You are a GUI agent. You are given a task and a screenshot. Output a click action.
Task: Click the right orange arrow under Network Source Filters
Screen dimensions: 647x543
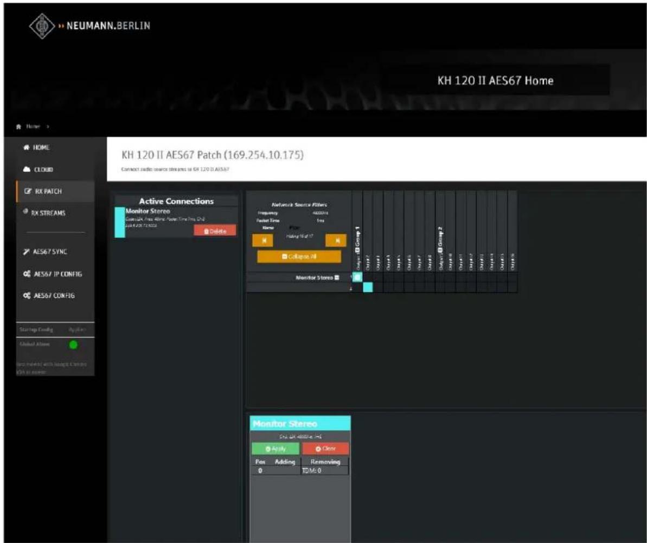[x=336, y=240]
